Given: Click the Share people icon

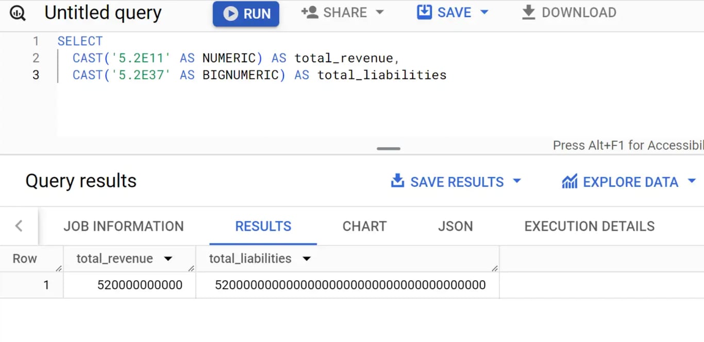Looking at the screenshot, I should click(310, 12).
